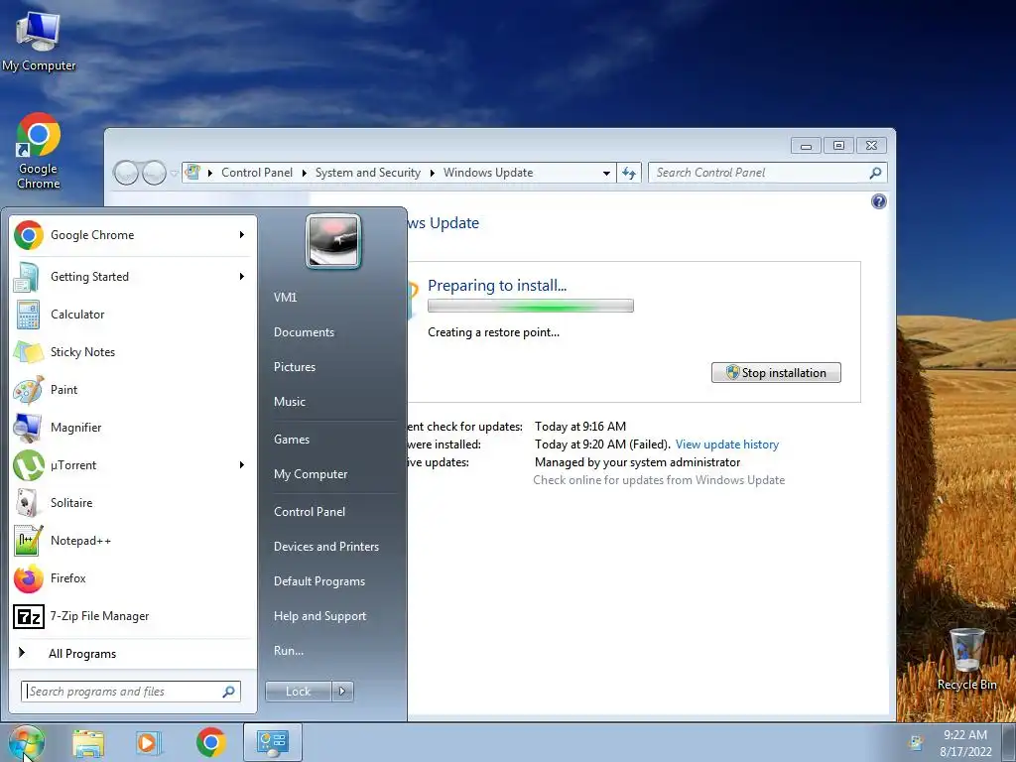Launch Notepad++ from the Start menu

click(x=130, y=541)
